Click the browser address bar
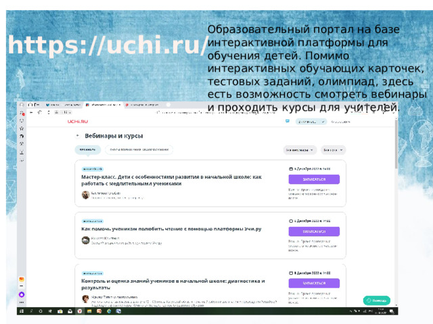The height and width of the screenshot is (324, 433). click(x=215, y=113)
